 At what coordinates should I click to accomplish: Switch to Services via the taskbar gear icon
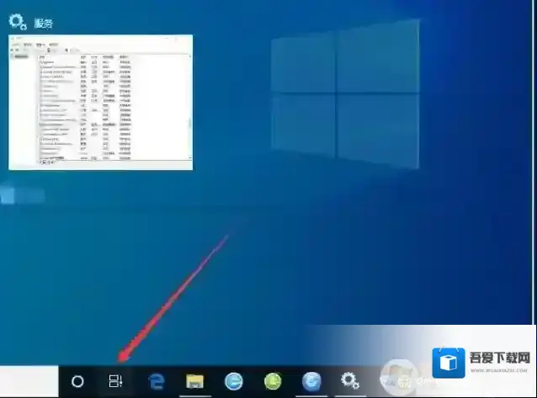[350, 381]
